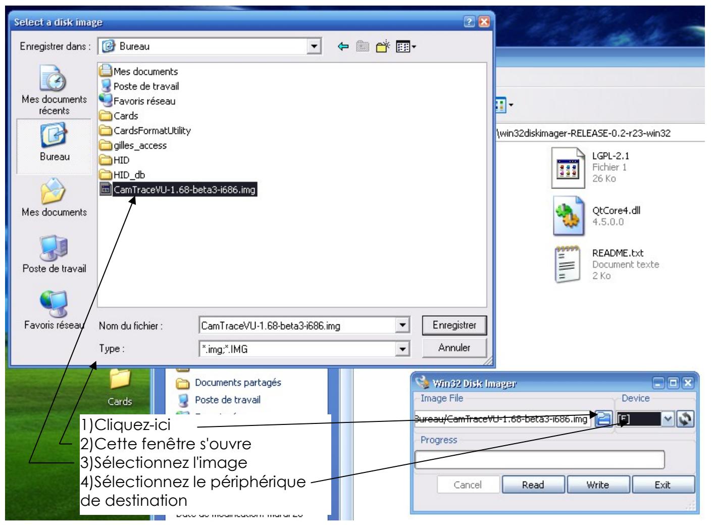Image resolution: width=713 pixels, height=525 pixels.
Task: Open Poste de travail in the places bar
Action: click(54, 253)
